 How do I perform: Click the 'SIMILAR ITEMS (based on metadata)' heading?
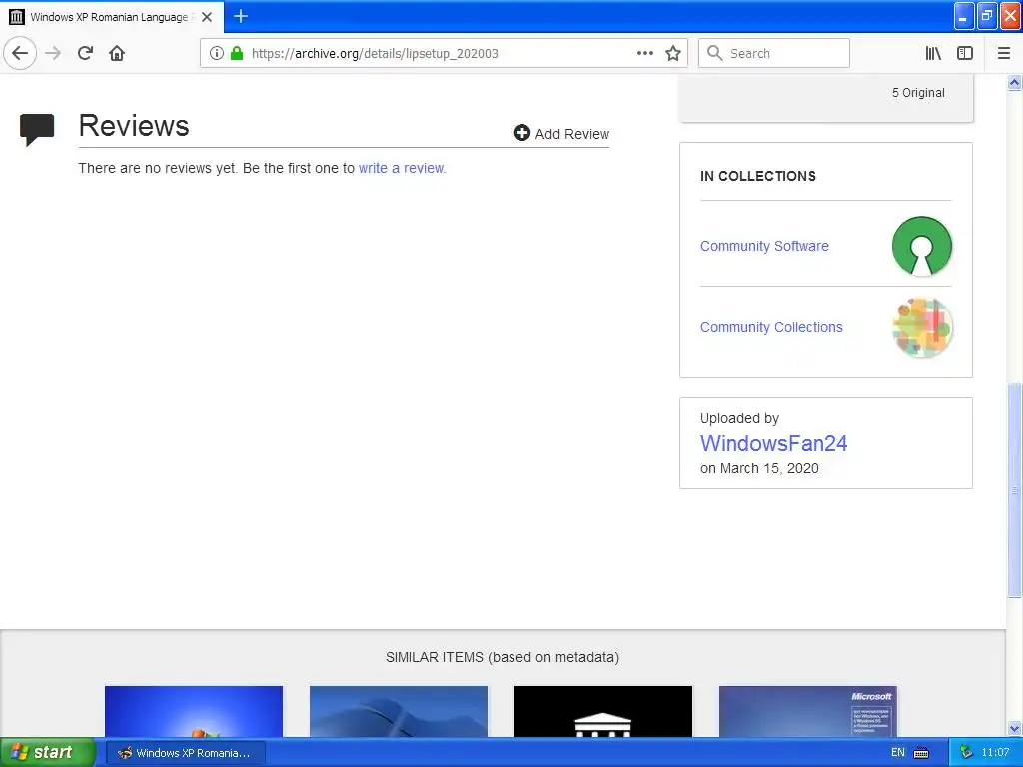click(503, 657)
